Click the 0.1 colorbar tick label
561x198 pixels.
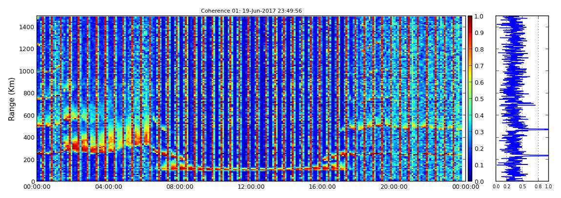click(x=479, y=165)
